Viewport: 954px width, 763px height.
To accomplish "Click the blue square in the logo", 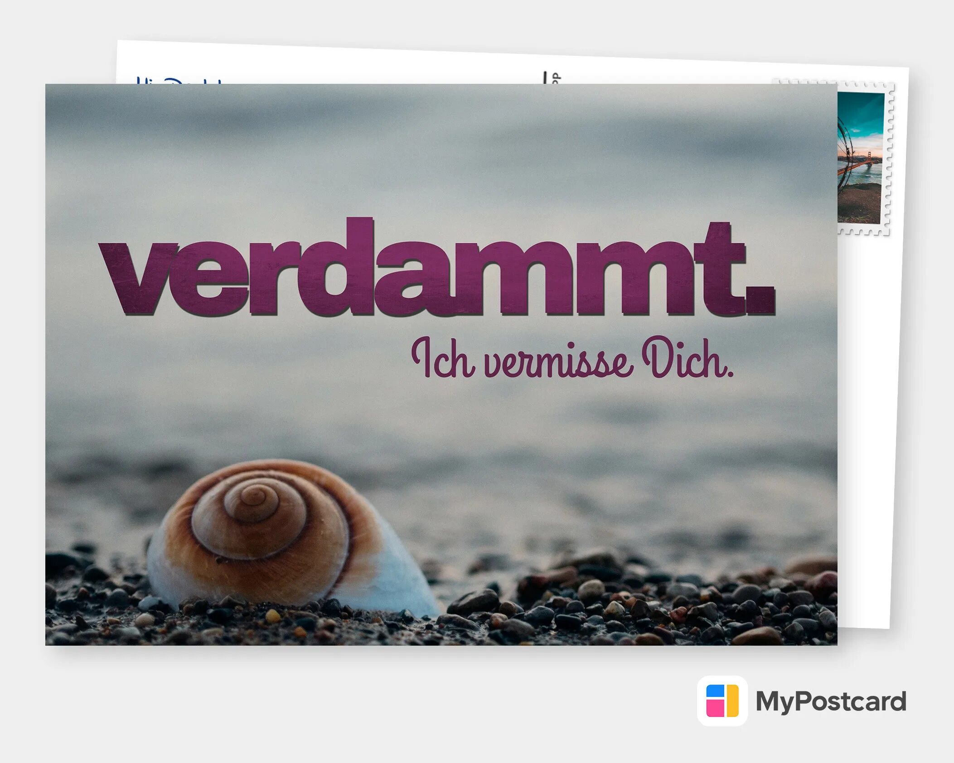I will (716, 691).
